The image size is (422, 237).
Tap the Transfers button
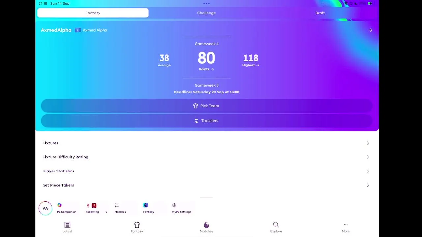[x=206, y=121]
